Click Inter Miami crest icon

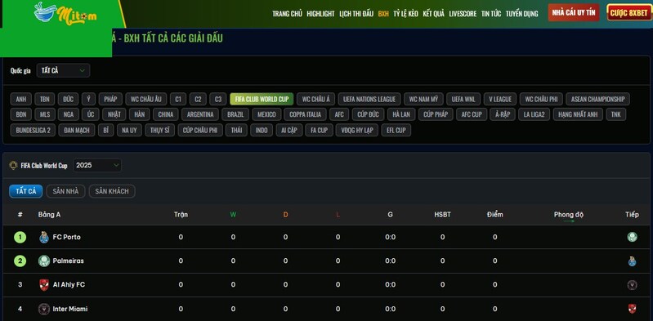(44, 309)
